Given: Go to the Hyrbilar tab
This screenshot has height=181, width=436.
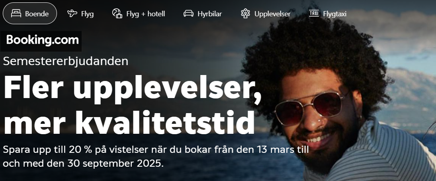Looking at the screenshot, I should pyautogui.click(x=202, y=13).
